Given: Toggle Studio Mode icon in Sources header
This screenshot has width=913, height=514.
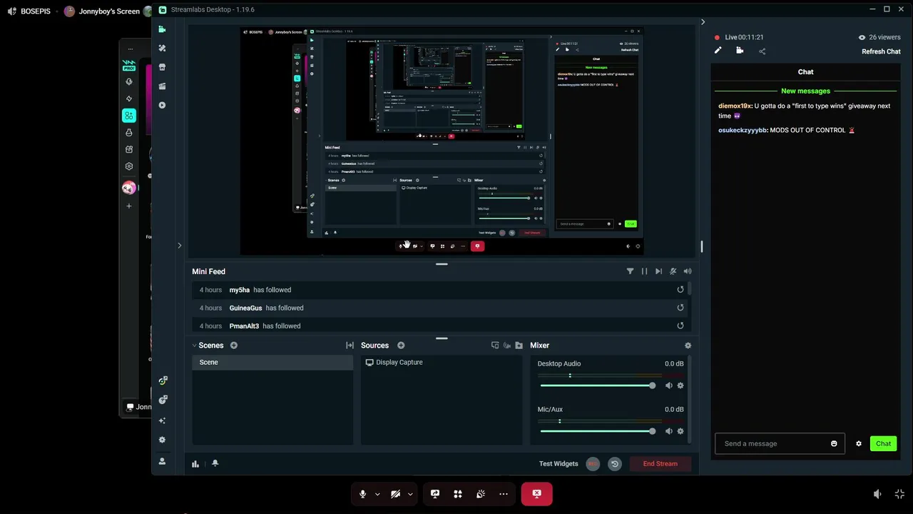Looking at the screenshot, I should [x=495, y=346].
